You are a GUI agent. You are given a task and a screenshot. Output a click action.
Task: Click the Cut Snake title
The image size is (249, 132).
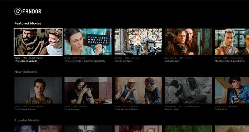pos(221,109)
